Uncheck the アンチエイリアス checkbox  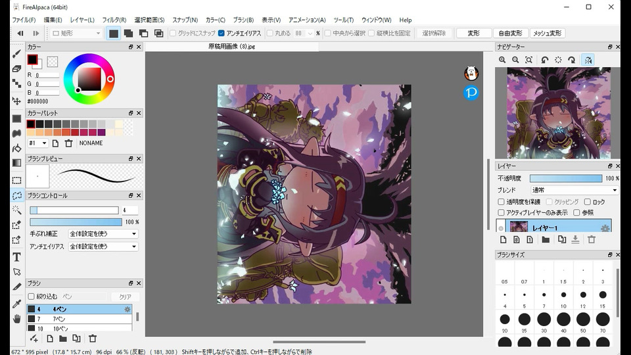[222, 33]
